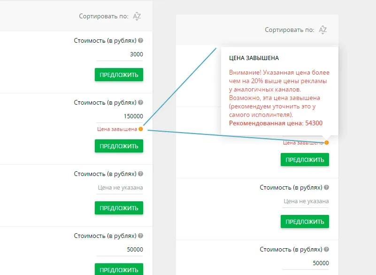Click the AZ sort icon in the left panel
376x275 pixels.
[137, 16]
